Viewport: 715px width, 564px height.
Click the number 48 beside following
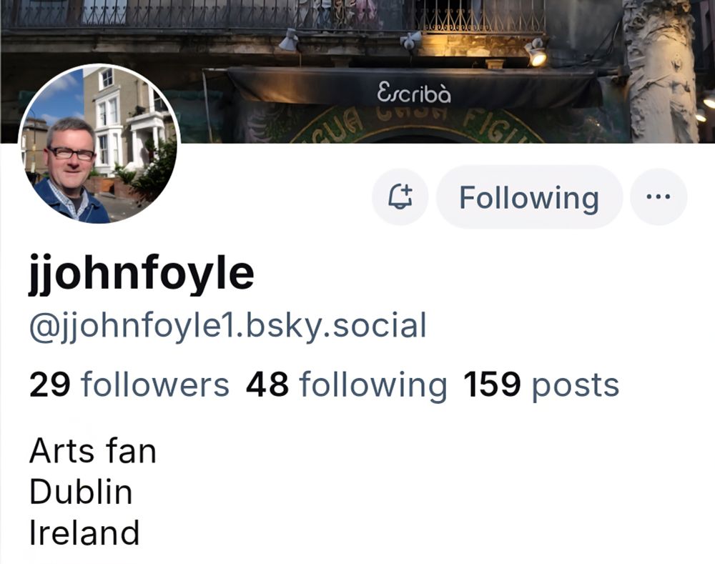coord(267,385)
